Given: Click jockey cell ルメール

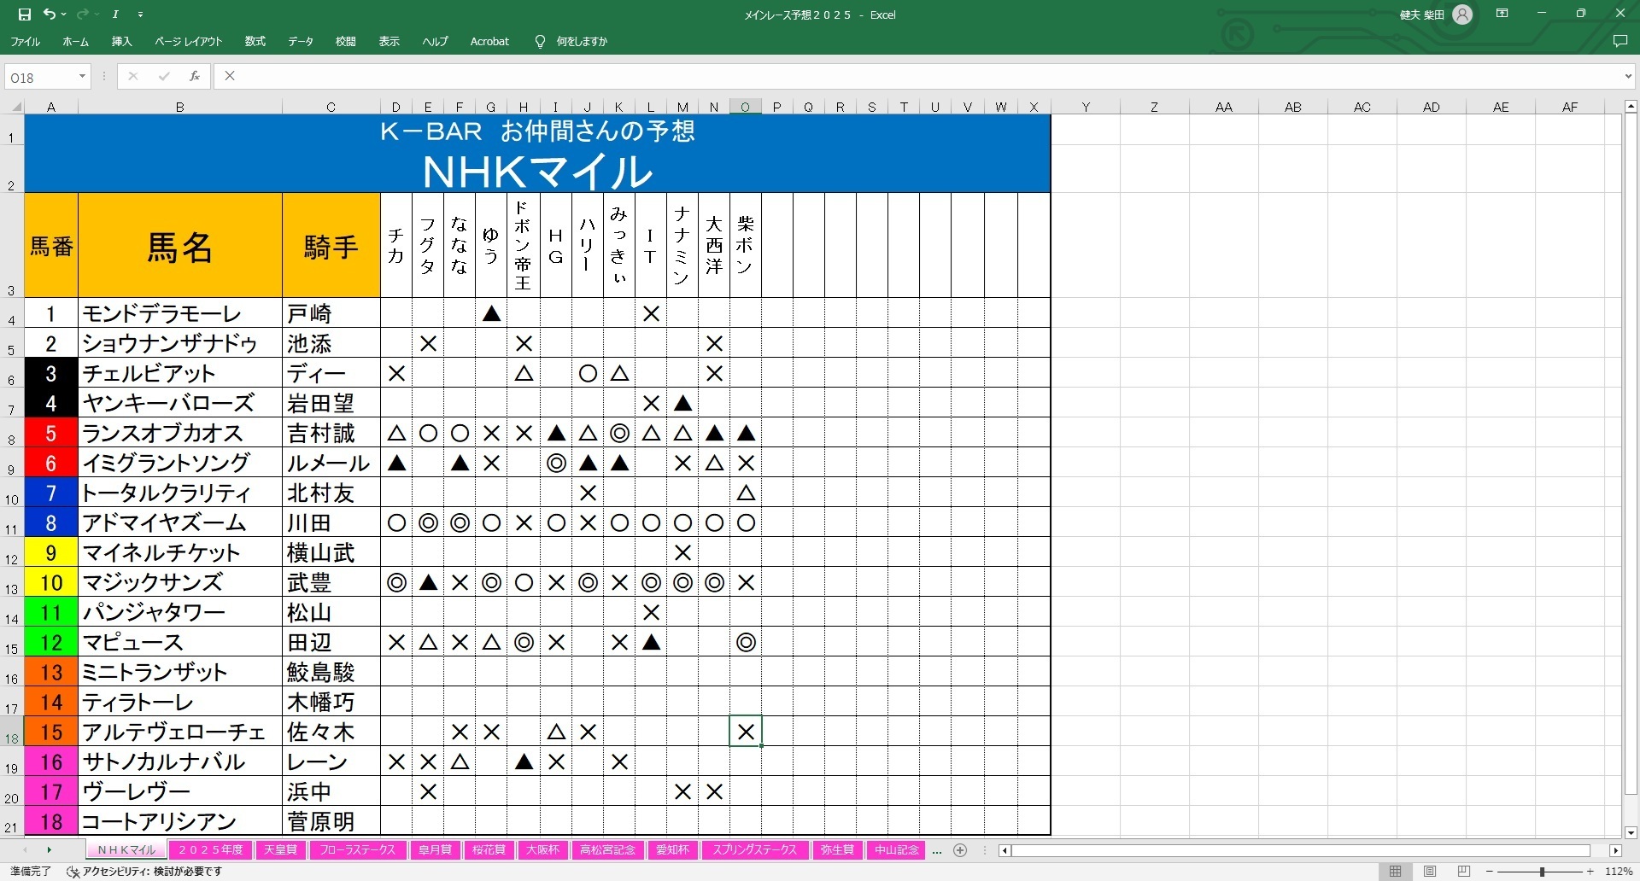Looking at the screenshot, I should coord(331,463).
